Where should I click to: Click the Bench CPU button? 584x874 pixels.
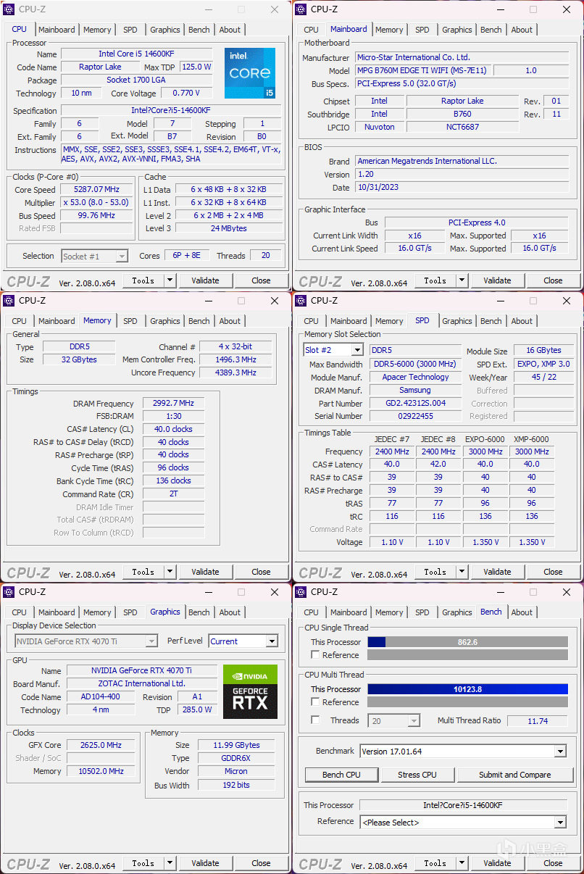click(x=341, y=775)
